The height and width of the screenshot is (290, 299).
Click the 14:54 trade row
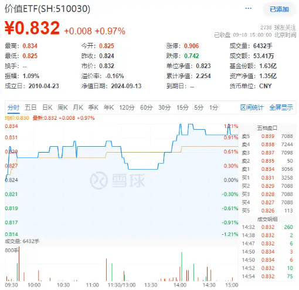click(267, 276)
